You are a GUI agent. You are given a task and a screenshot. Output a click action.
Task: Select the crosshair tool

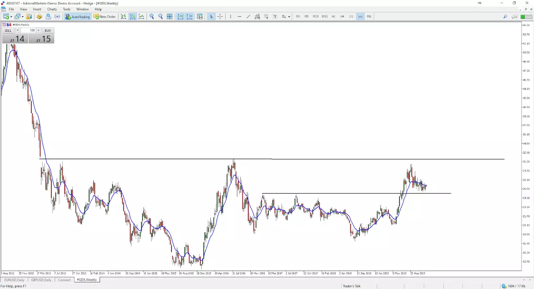pos(220,17)
